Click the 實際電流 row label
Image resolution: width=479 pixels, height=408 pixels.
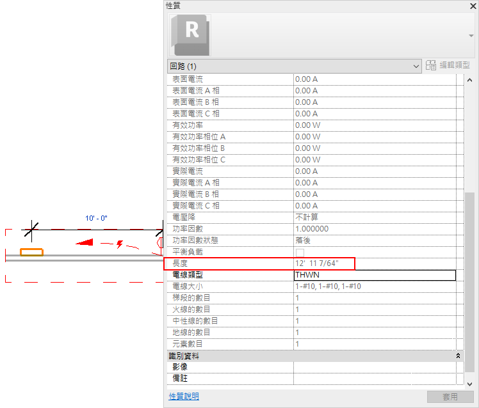[188, 171]
